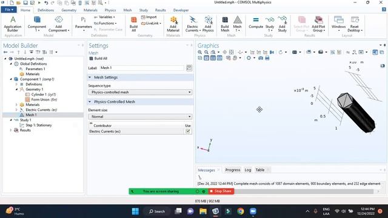Viewport: 388px width, 218px height.
Task: Collapse the Study 1 tree node
Action: (x=11, y=120)
